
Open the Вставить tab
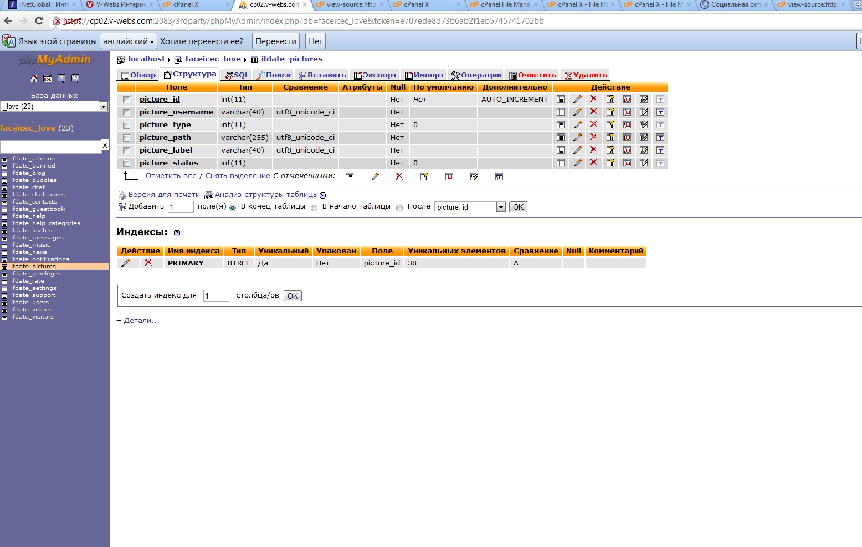[322, 75]
